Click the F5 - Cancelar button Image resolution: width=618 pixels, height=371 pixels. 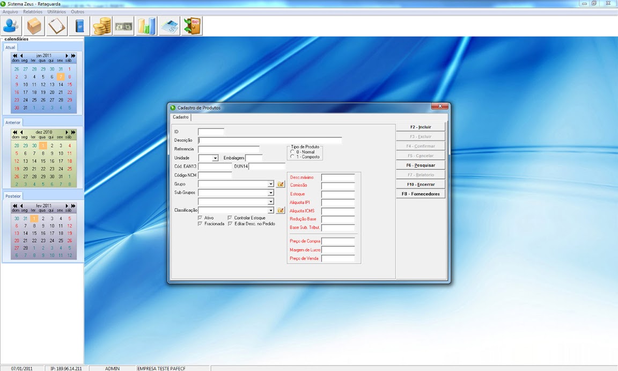(421, 155)
